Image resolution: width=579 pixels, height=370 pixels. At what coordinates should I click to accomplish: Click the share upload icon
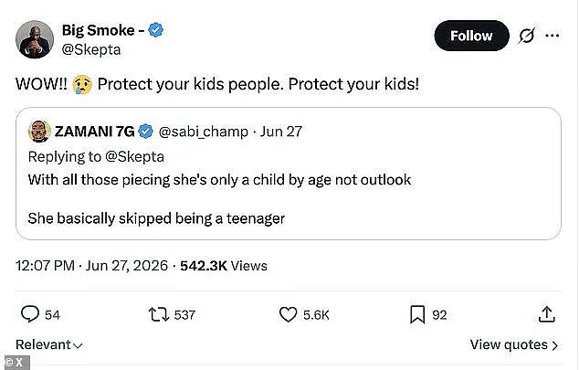point(547,314)
